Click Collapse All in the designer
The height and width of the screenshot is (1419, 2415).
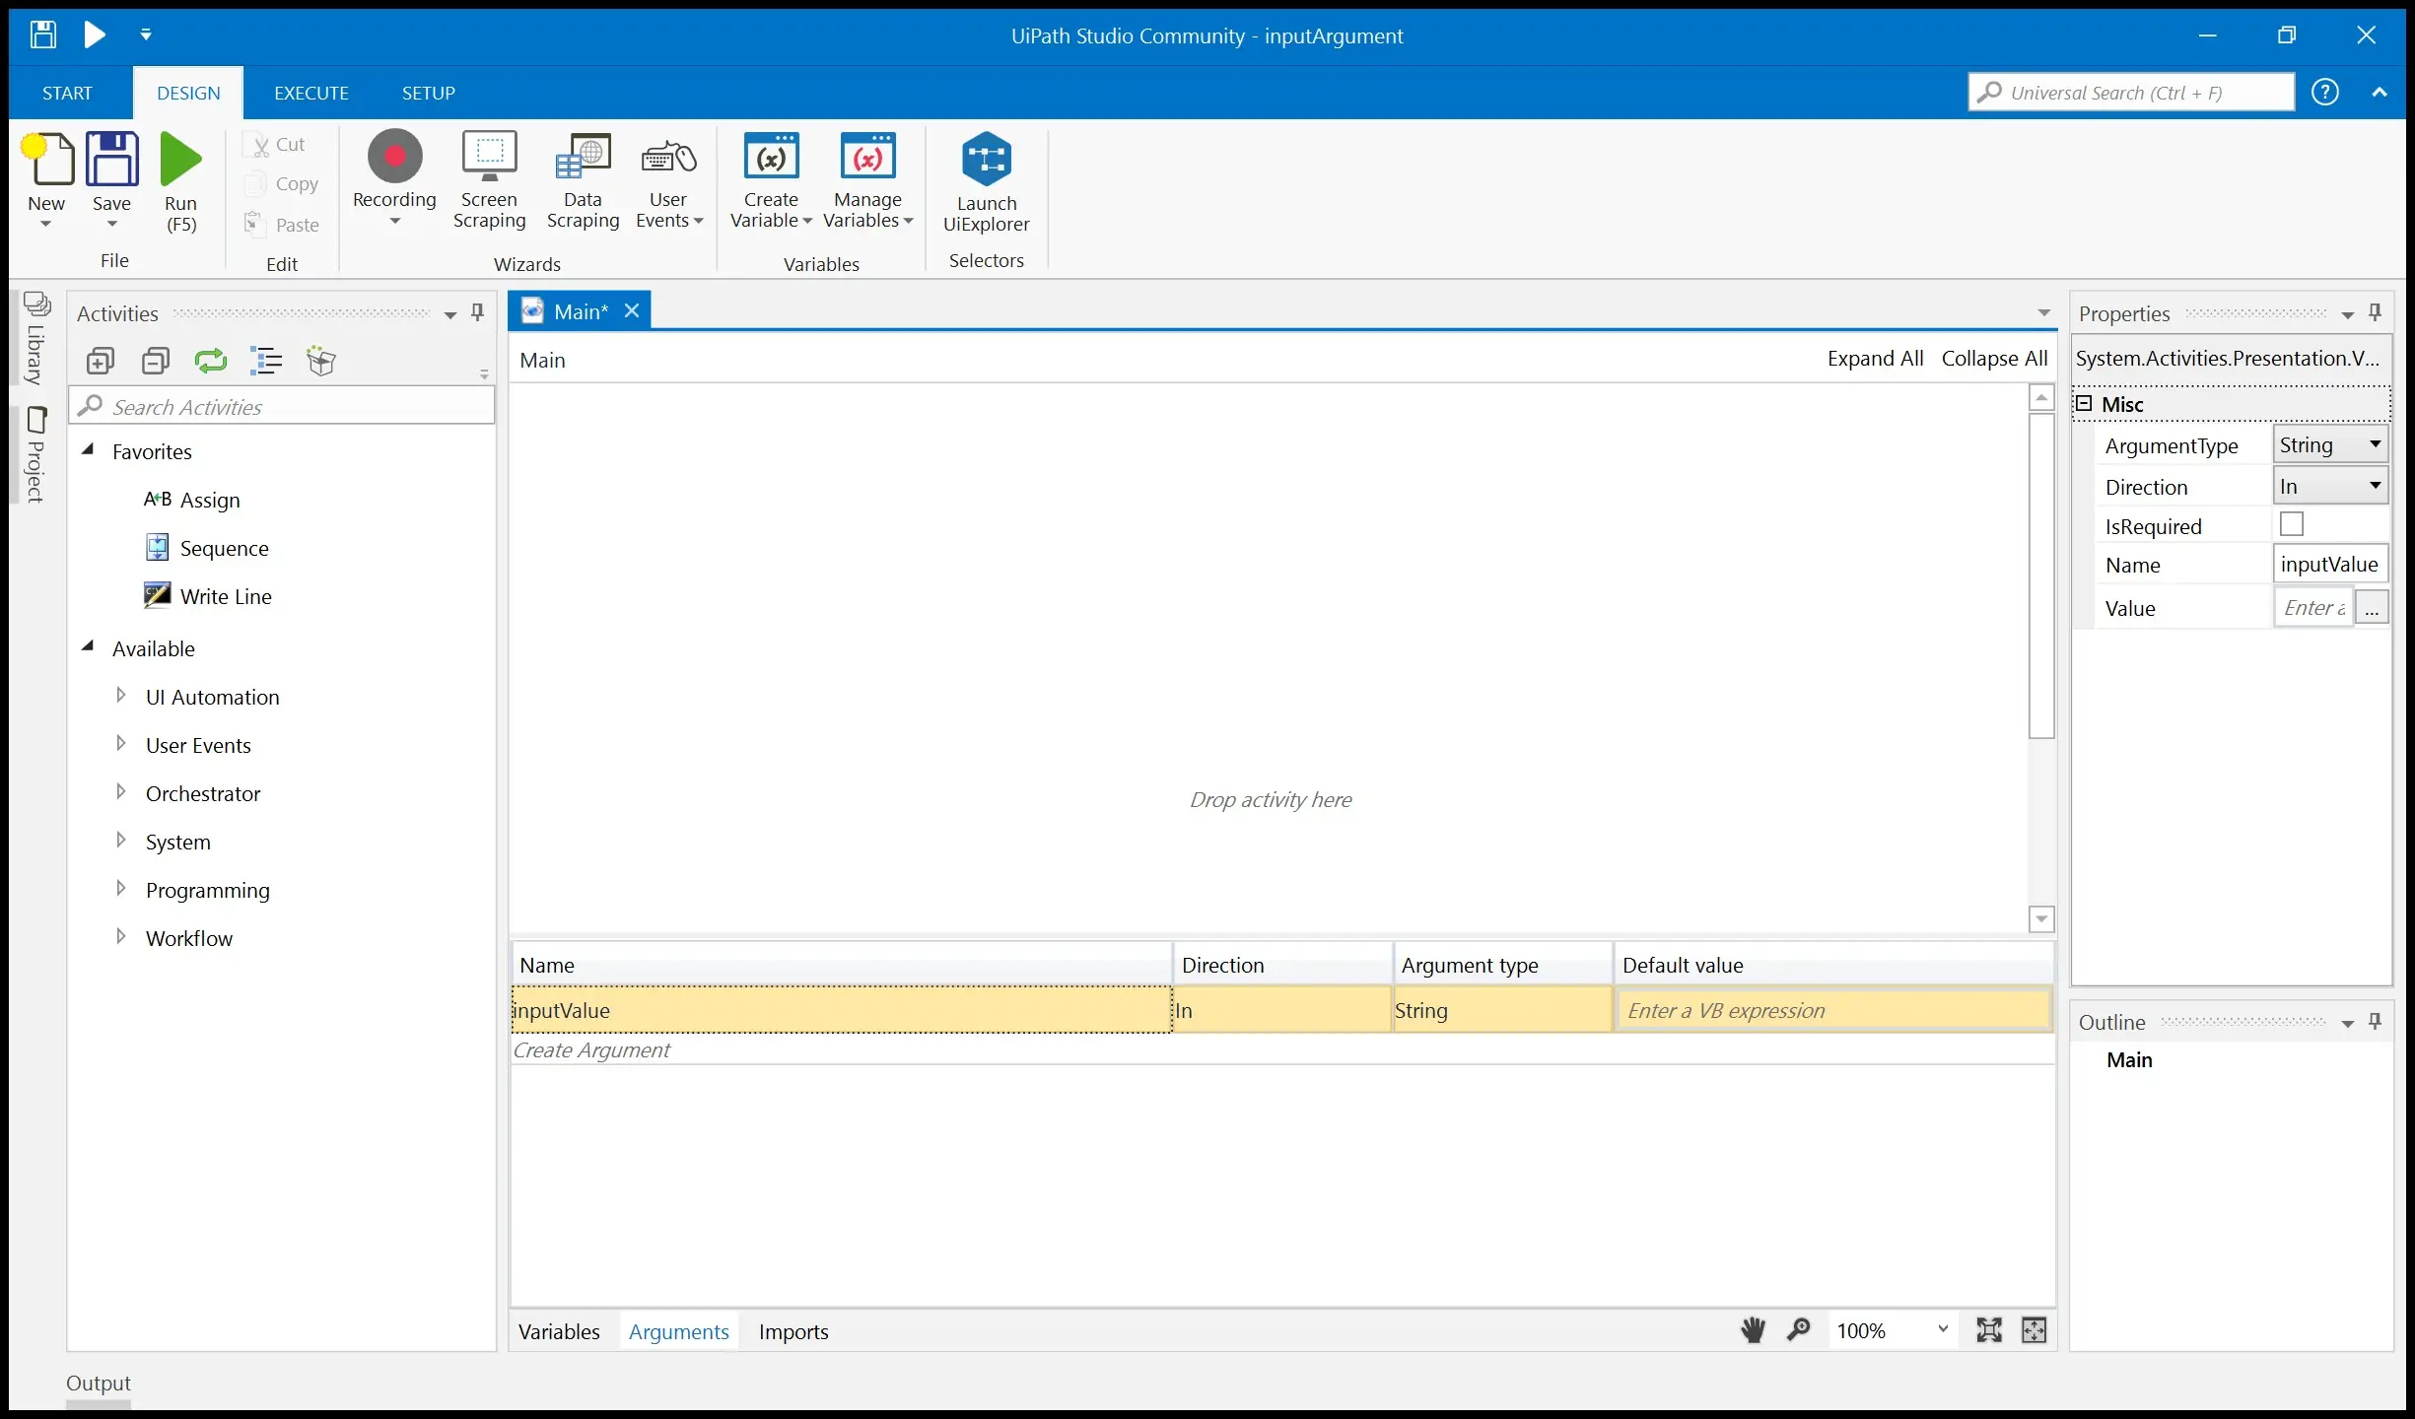(x=1994, y=359)
